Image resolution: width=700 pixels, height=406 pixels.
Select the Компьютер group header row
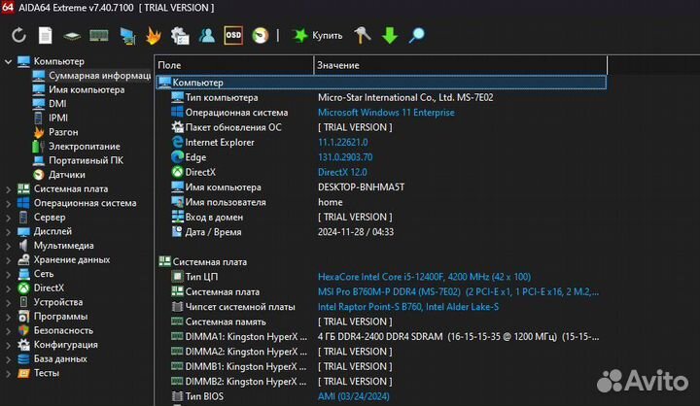coord(381,83)
